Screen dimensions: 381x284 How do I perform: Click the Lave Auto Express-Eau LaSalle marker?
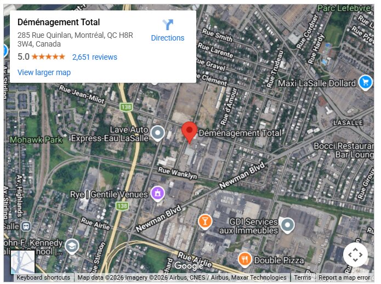click(157, 133)
